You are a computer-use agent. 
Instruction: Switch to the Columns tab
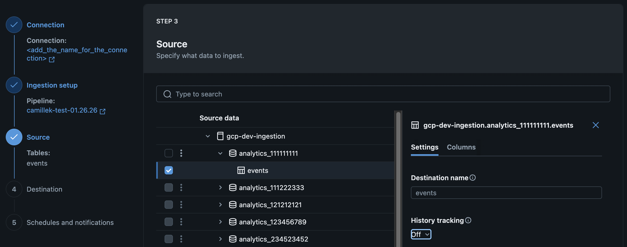[x=461, y=147]
